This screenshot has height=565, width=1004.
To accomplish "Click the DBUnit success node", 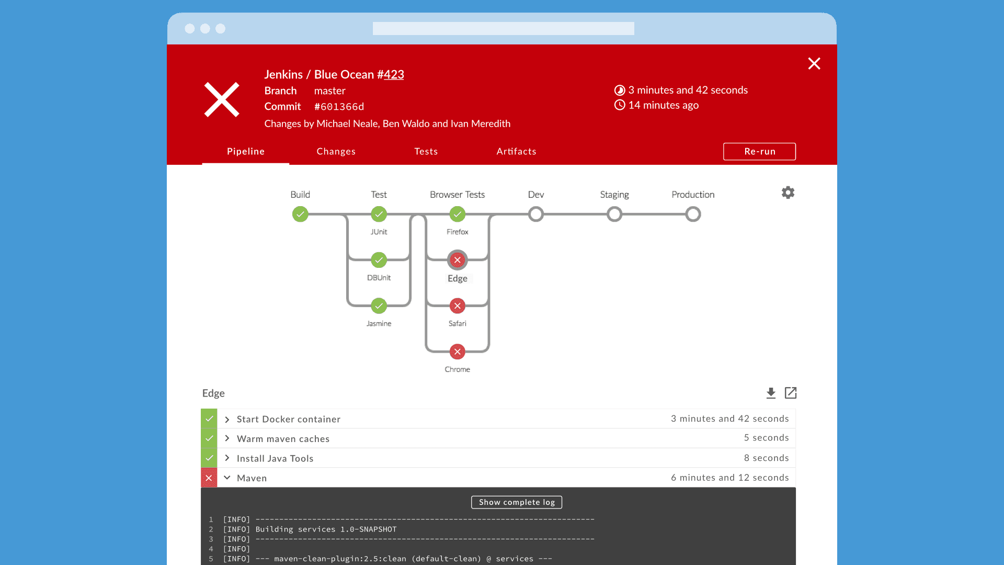I will (x=379, y=260).
